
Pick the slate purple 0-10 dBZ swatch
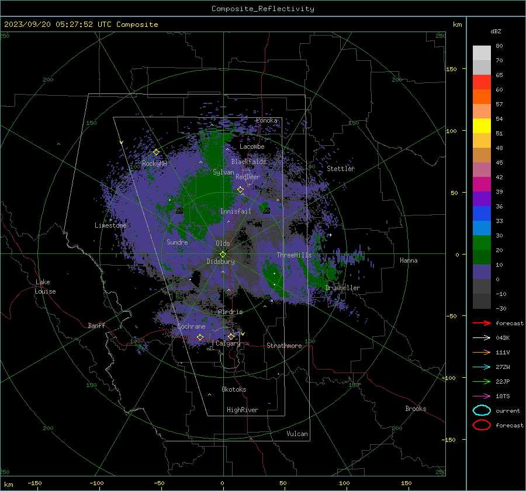[482, 272]
